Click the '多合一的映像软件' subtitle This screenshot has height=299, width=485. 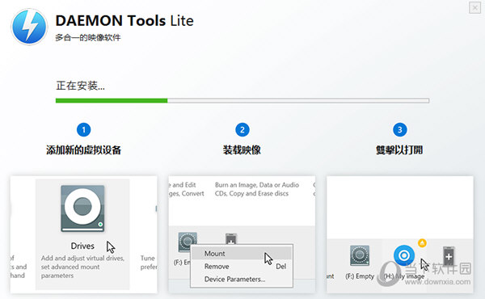[88, 38]
